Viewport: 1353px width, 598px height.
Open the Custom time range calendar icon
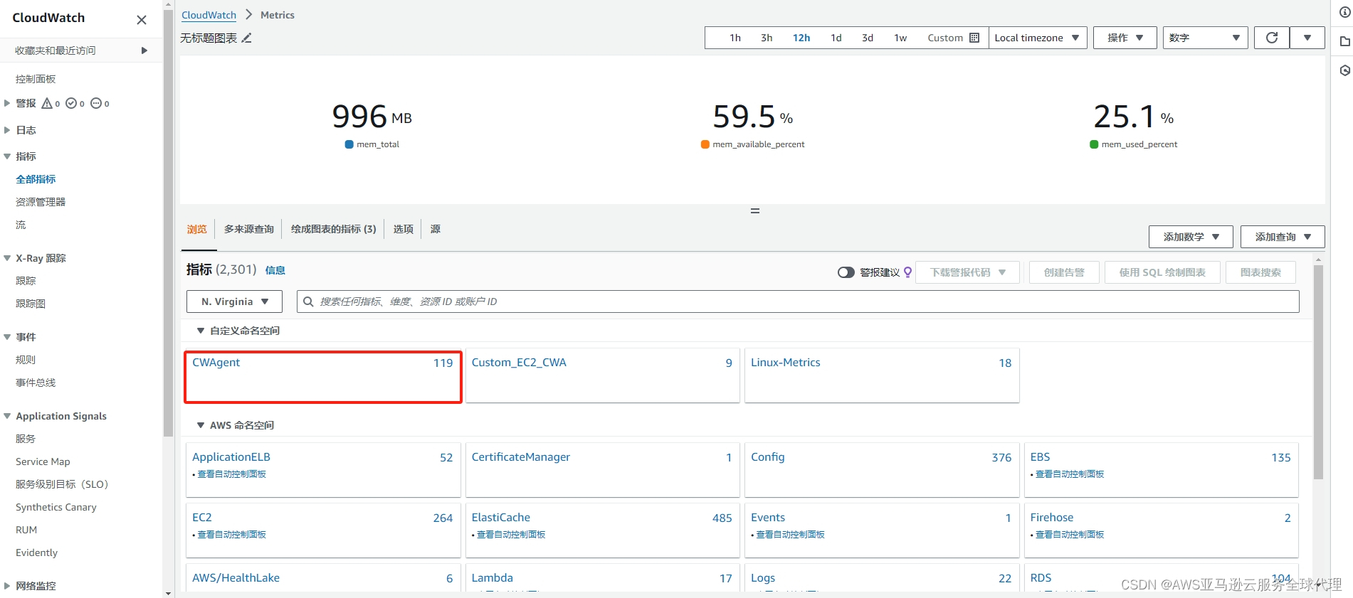pyautogui.click(x=974, y=38)
